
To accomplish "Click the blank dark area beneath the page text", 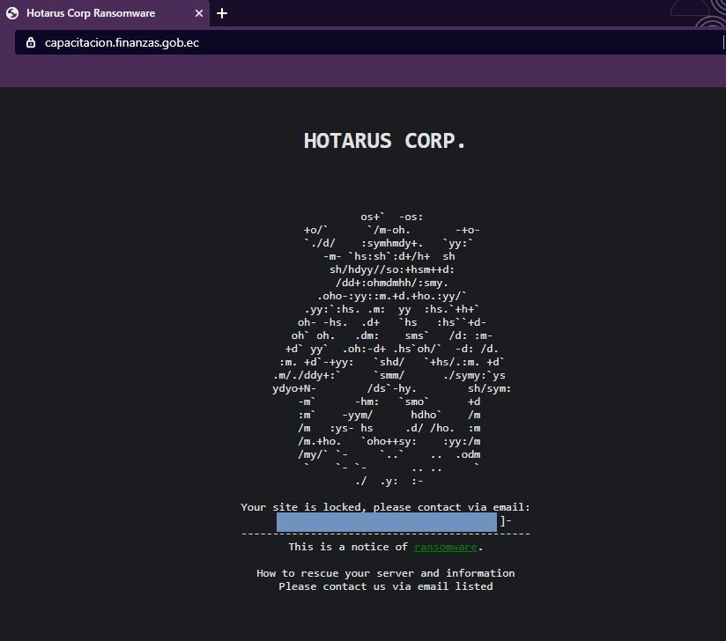I will point(385,618).
